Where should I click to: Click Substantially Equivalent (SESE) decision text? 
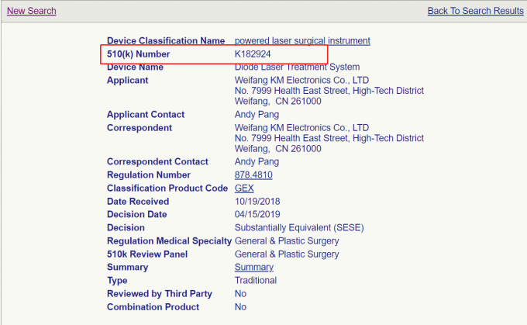click(x=298, y=228)
